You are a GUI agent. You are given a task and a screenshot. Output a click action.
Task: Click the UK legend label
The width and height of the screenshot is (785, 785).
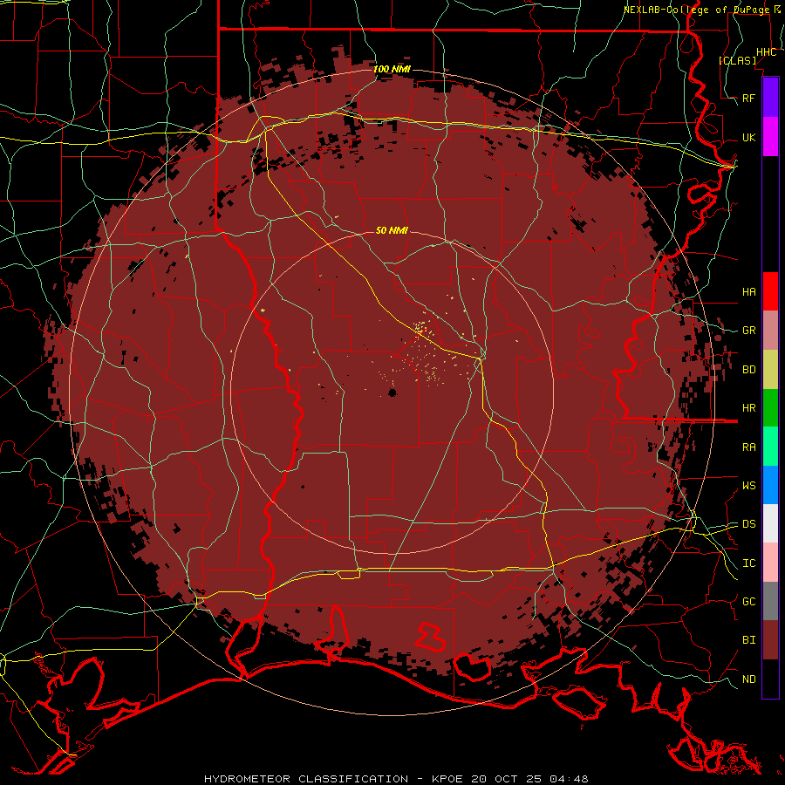tap(748, 137)
